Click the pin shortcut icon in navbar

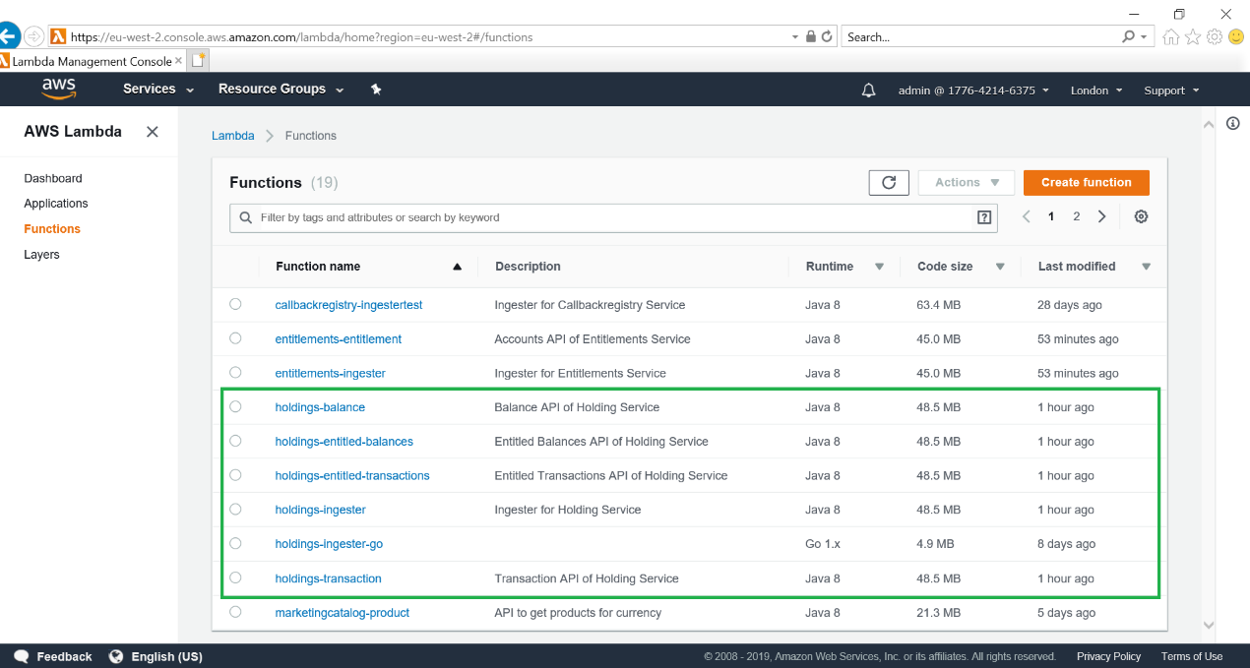click(376, 90)
